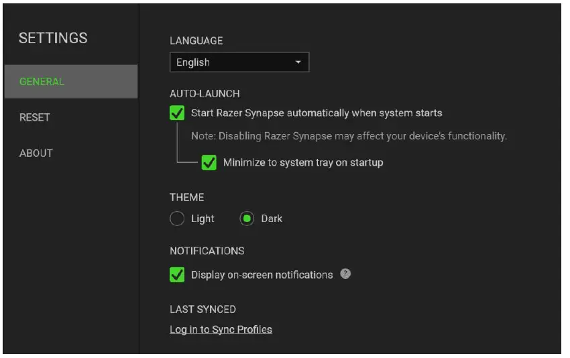Go to the ABOUT settings tab
The height and width of the screenshot is (358, 570).
[36, 153]
